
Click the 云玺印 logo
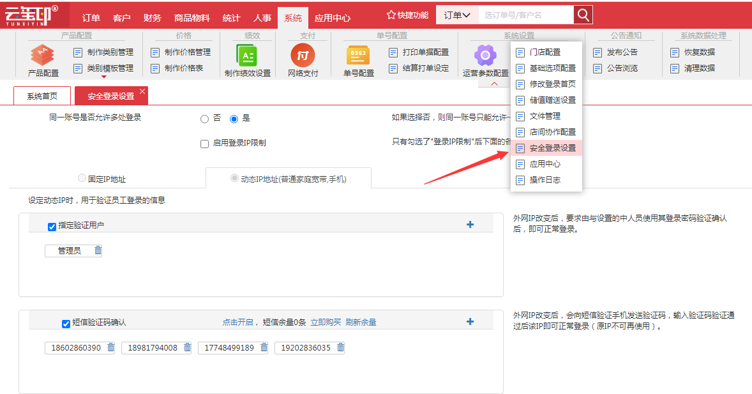click(32, 15)
